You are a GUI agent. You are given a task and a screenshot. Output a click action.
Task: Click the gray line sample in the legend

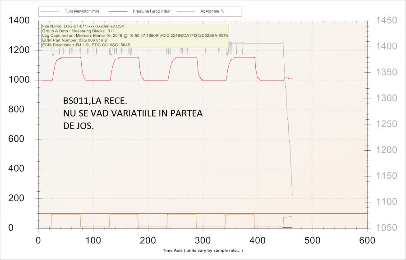point(51,11)
